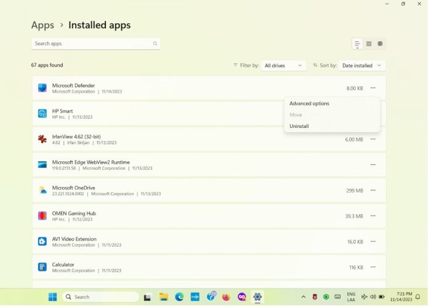Select the IrfanView 4.62 (32-bit) name
431x307 pixels.
(77, 137)
